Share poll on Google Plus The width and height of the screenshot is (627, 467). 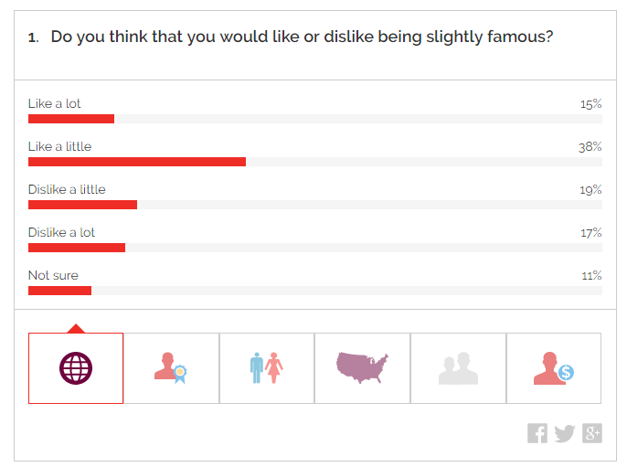coord(592,433)
